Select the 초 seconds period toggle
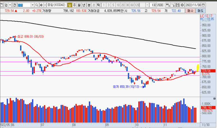The height and width of the screenshot is (128, 217). [x=94, y=5]
